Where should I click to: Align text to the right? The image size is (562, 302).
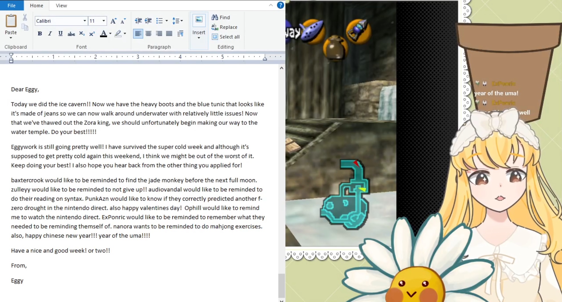[x=159, y=34]
